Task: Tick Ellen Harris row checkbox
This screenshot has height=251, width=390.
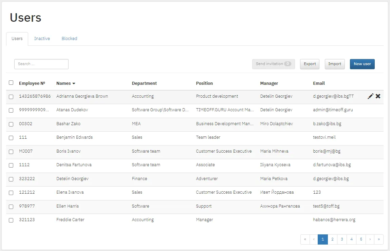Action: point(11,207)
